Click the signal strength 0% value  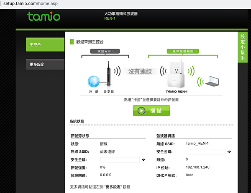point(102,167)
